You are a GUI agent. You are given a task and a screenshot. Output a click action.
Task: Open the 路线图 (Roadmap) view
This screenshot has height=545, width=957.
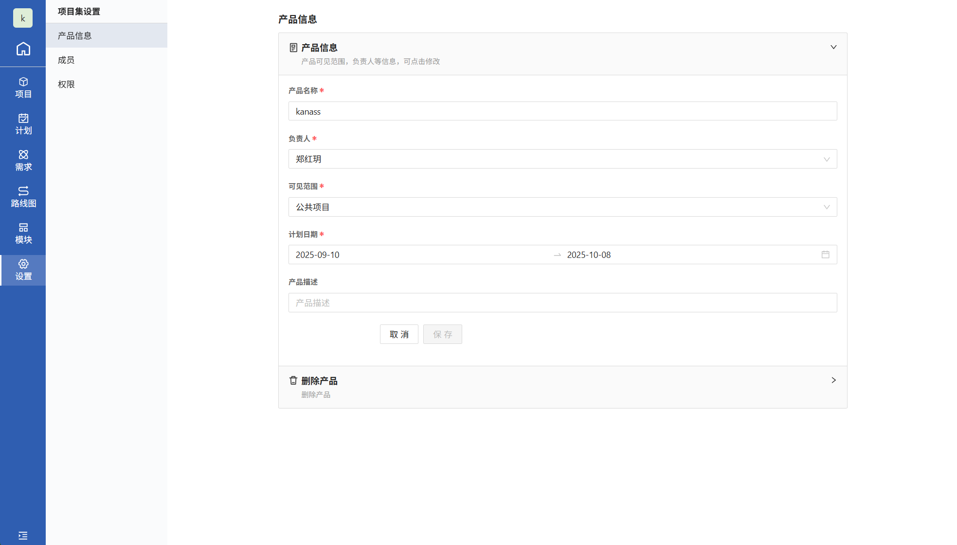pyautogui.click(x=23, y=197)
